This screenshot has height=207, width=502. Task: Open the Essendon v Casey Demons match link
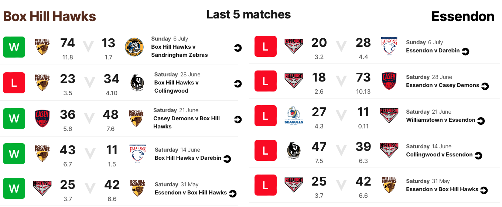443,85
